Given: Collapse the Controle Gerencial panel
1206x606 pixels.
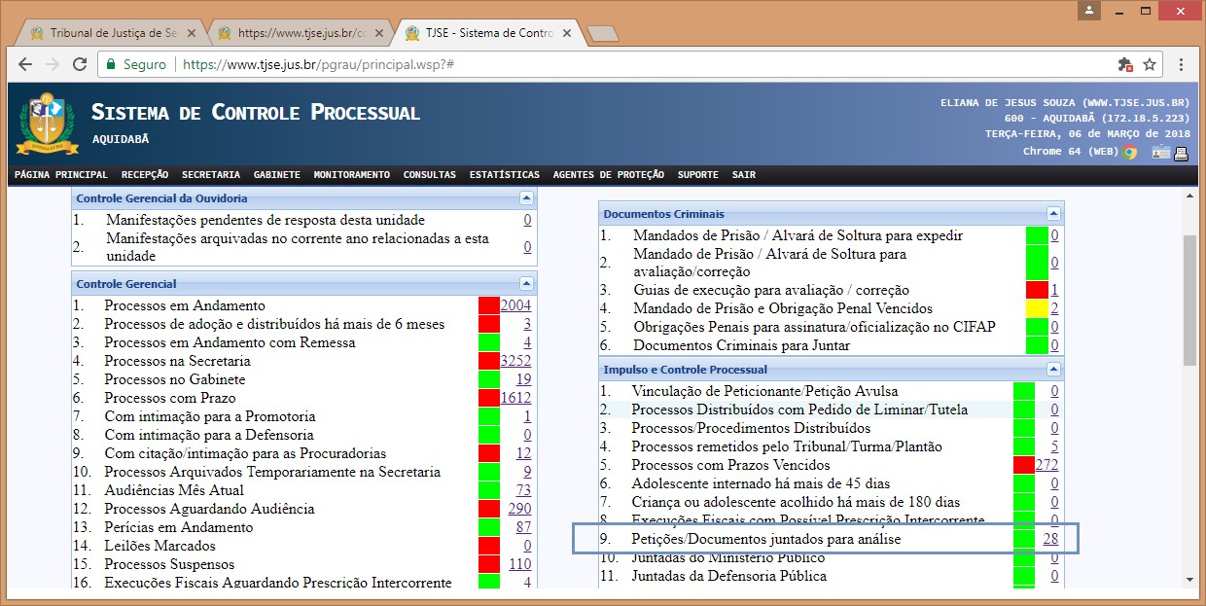Looking at the screenshot, I should 526,284.
